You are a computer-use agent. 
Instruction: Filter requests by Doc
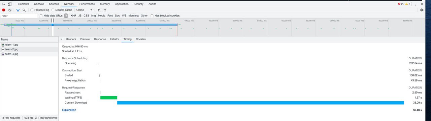pos(118,16)
